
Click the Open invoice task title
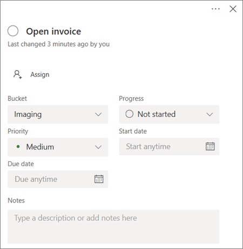click(x=53, y=32)
